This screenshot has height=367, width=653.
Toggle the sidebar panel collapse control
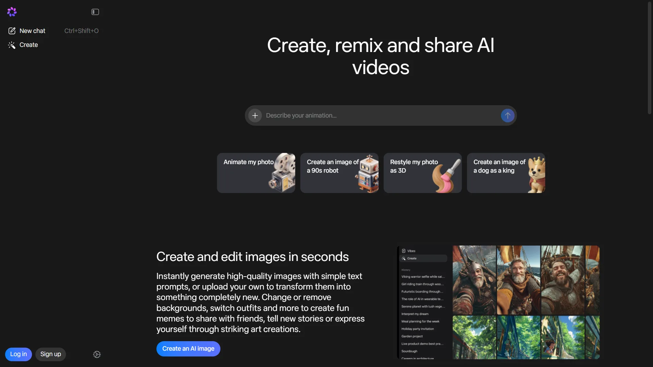tap(95, 12)
